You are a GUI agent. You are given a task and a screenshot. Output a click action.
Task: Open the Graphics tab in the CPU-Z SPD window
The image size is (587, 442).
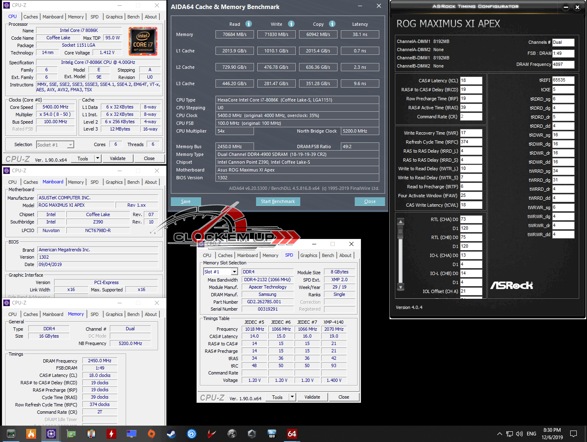click(308, 255)
